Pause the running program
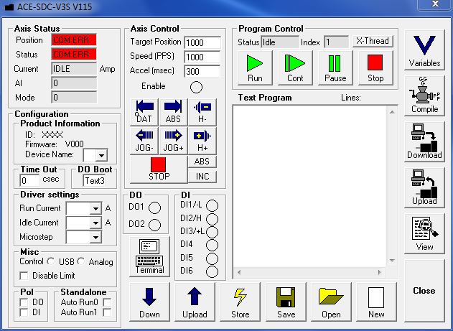The image size is (453, 331). 335,68
